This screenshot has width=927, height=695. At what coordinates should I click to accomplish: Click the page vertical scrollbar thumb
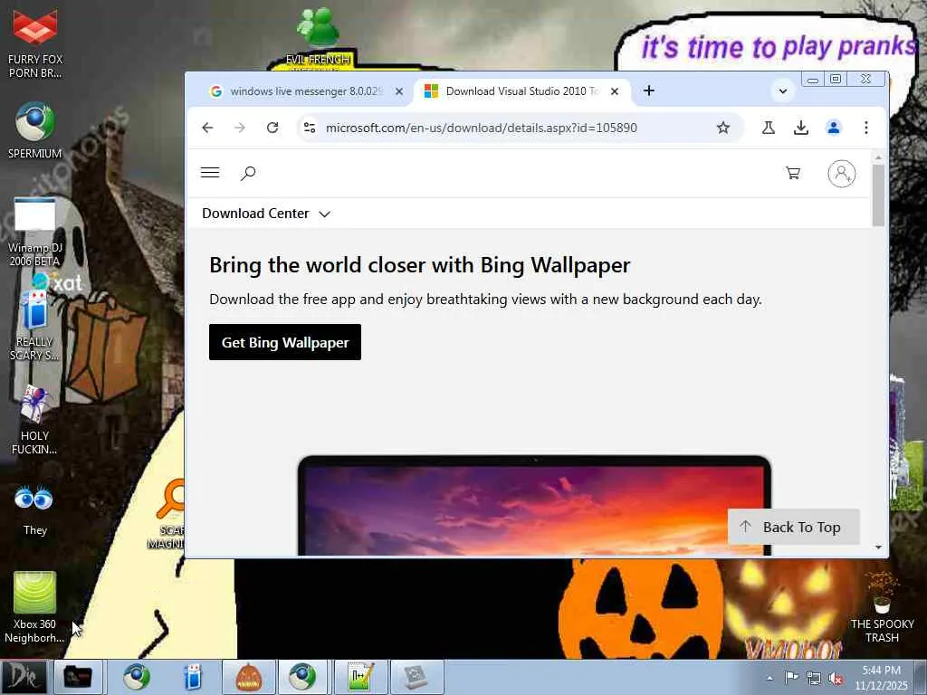(x=878, y=195)
